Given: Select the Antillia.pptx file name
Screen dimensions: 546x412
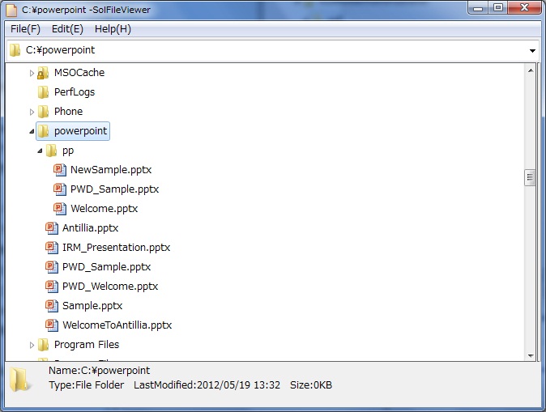Looking at the screenshot, I should tap(90, 228).
